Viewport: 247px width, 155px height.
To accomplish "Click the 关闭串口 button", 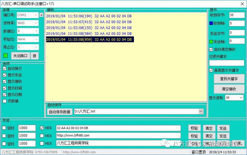I will tap(21, 56).
